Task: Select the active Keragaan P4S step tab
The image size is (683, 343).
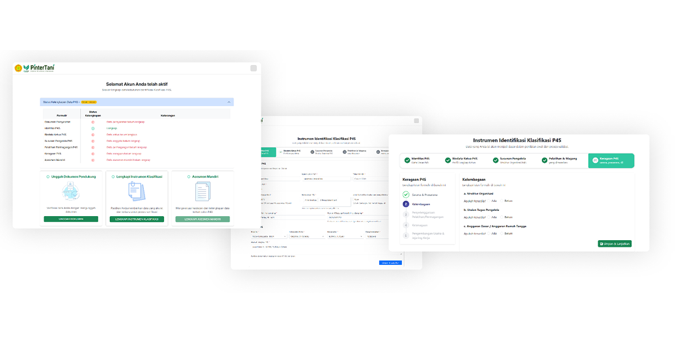Action: pyautogui.click(x=611, y=160)
